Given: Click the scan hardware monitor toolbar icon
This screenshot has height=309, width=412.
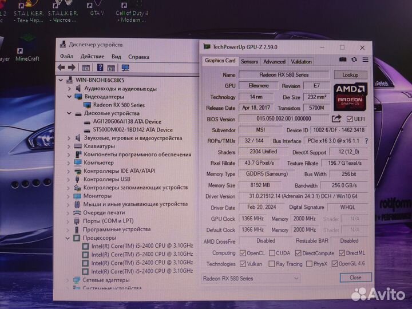Looking at the screenshot, I should pos(125,68).
